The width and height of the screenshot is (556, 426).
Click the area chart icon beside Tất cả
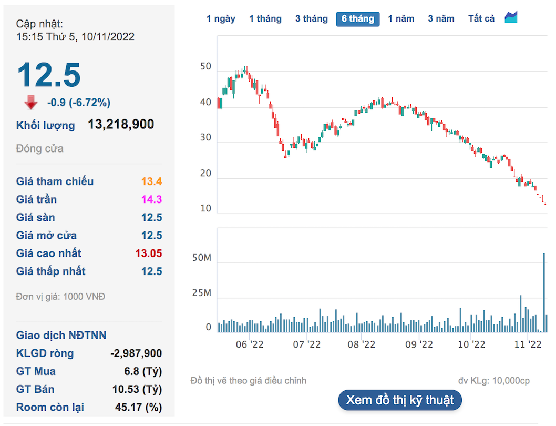511,18
